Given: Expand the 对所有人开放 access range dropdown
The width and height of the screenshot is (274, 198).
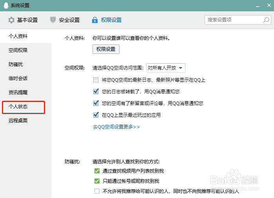Looking at the screenshot, I should click(x=166, y=68).
